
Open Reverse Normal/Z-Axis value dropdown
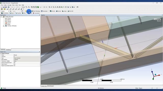tap(27, 63)
